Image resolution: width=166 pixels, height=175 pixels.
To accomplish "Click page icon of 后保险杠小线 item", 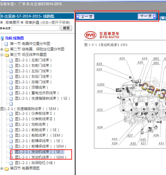I will pos(11,163).
